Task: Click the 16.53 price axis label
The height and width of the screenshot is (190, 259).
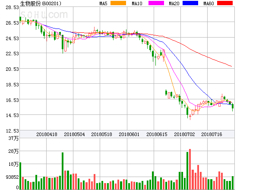Action: pyautogui.click(x=12, y=100)
